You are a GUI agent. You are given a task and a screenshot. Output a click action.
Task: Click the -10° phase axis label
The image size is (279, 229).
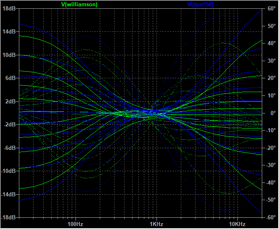click(271, 131)
